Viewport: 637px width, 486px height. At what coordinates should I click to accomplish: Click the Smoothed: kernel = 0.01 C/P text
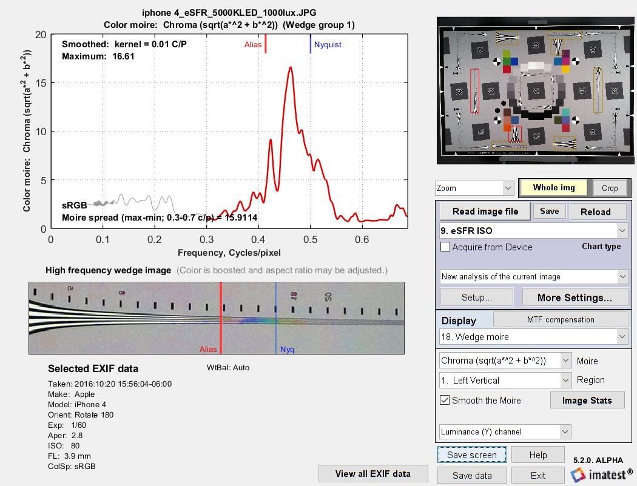(x=124, y=44)
